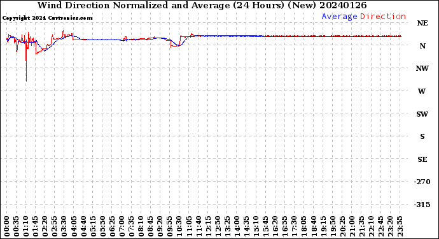This screenshot has height=239, width=439.
Task: Click the 19:15 time label
Action: tap(324, 226)
